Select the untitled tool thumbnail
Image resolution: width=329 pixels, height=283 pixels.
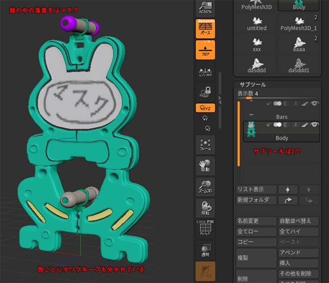(257, 22)
